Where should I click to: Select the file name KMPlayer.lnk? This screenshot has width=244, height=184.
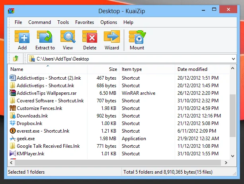click(x=31, y=154)
